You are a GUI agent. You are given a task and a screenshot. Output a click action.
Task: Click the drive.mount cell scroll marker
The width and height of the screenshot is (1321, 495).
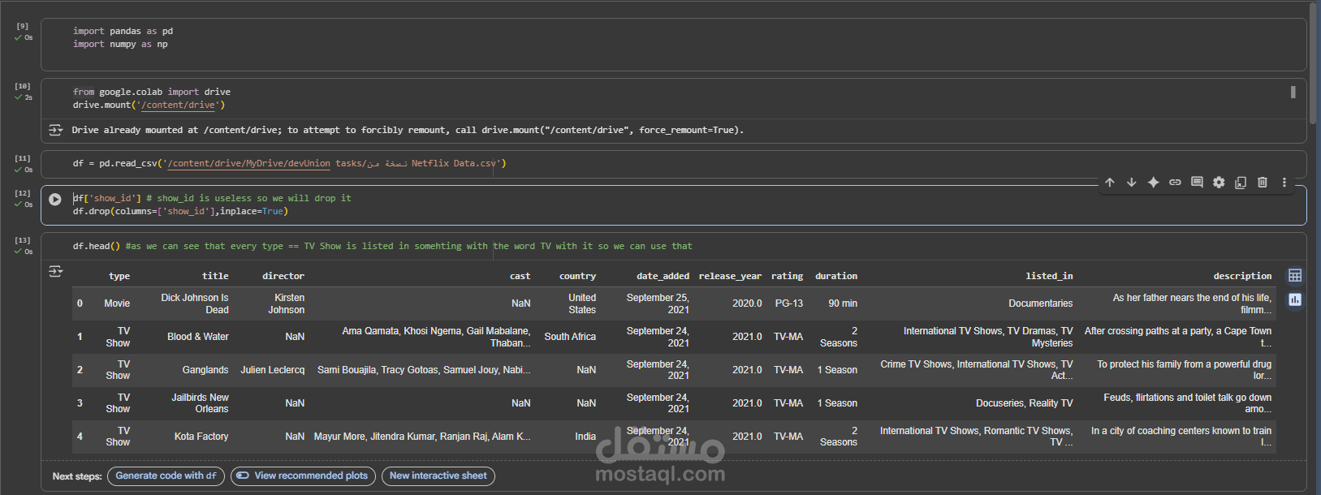coord(1293,92)
